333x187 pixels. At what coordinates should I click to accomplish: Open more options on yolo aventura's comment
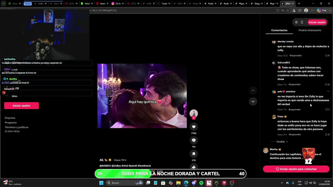coord(328,91)
